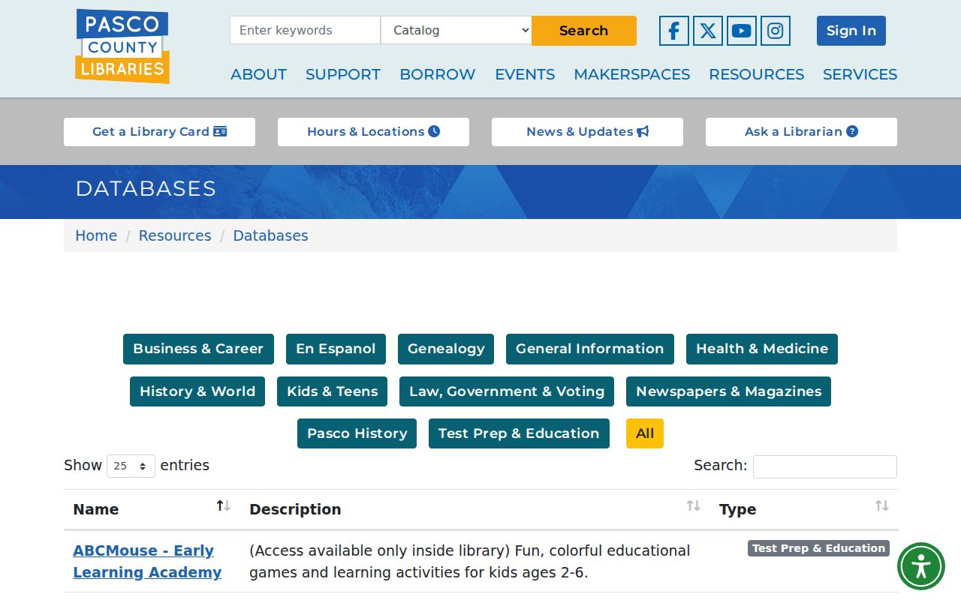Open the BORROW menu
This screenshot has height=600, width=961.
point(438,74)
